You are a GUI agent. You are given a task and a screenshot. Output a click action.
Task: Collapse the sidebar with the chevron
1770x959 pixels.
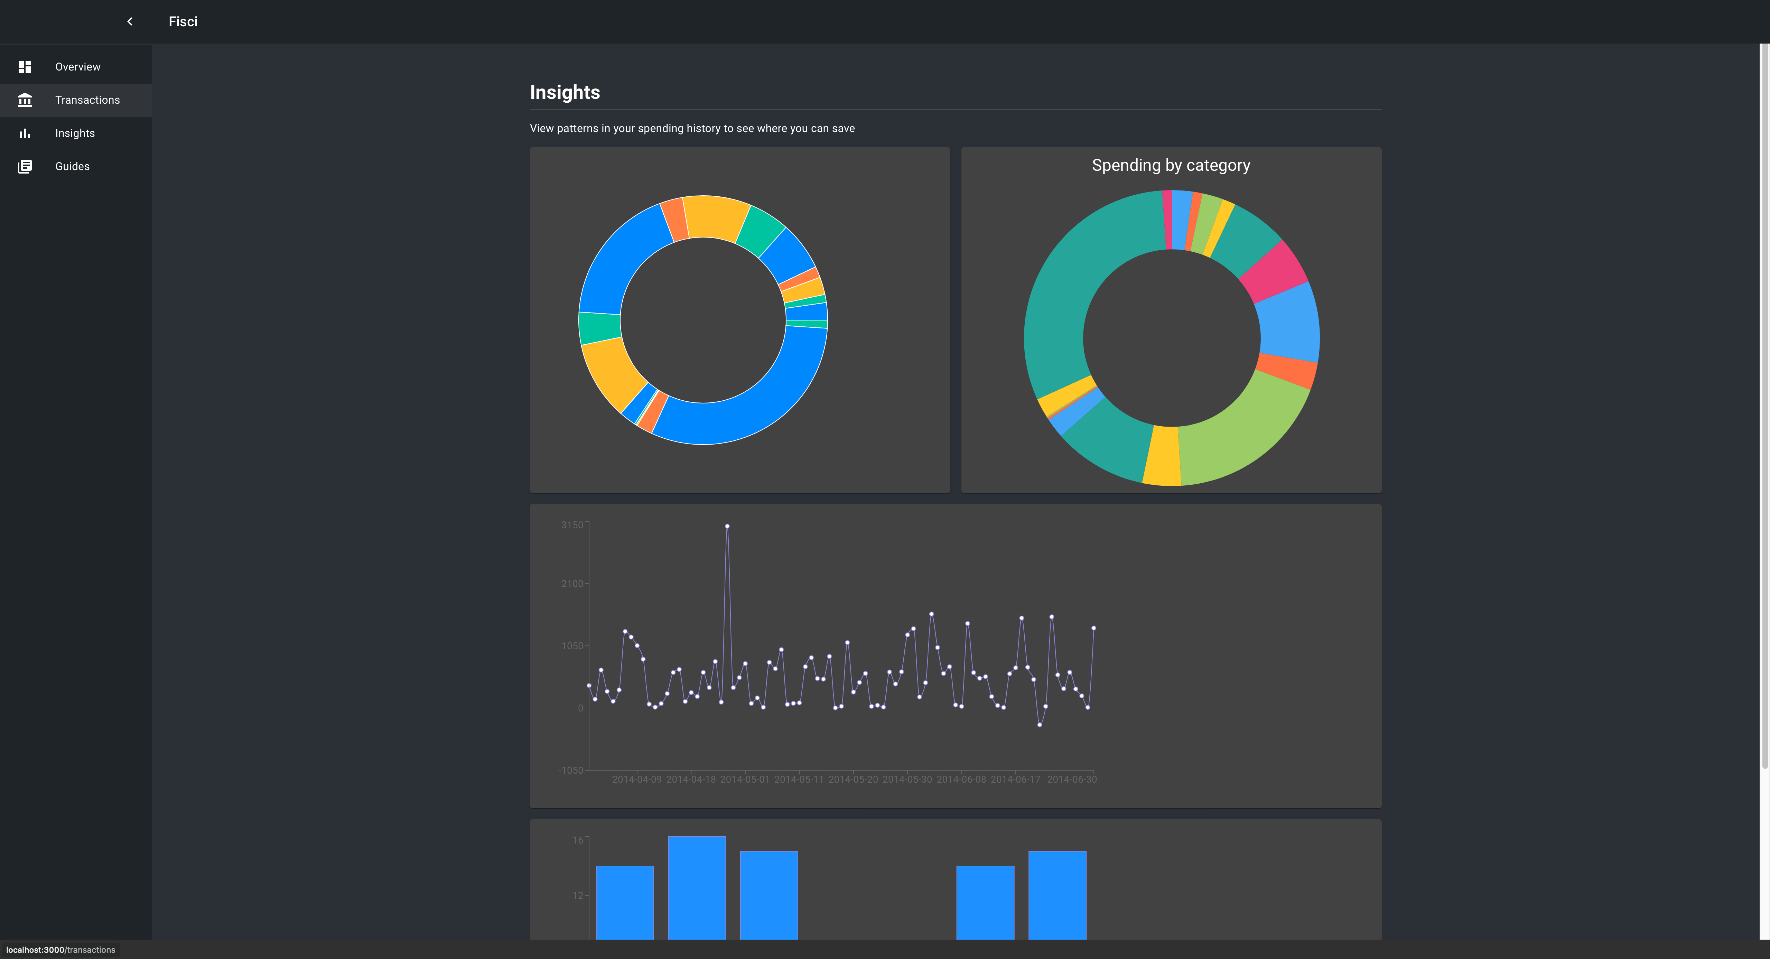point(130,21)
